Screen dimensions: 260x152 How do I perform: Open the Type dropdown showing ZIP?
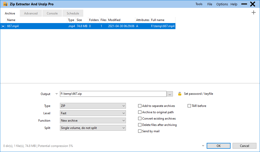(93, 106)
